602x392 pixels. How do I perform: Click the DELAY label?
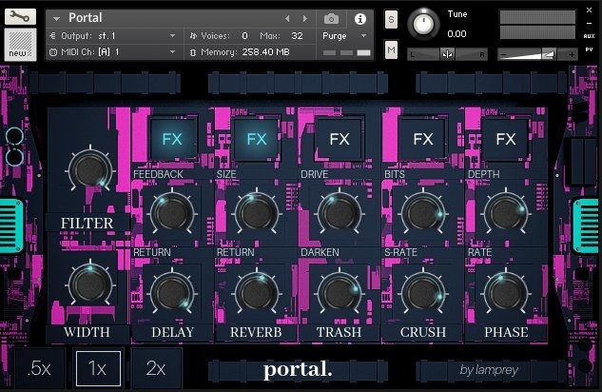(x=172, y=332)
